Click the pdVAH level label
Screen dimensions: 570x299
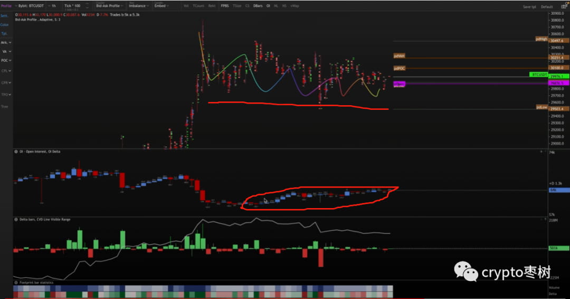pyautogui.click(x=399, y=56)
